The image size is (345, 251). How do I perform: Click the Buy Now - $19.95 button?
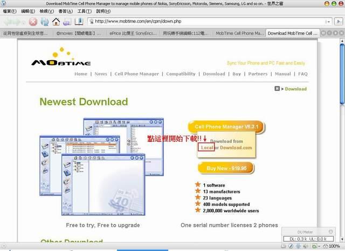[x=226, y=168]
